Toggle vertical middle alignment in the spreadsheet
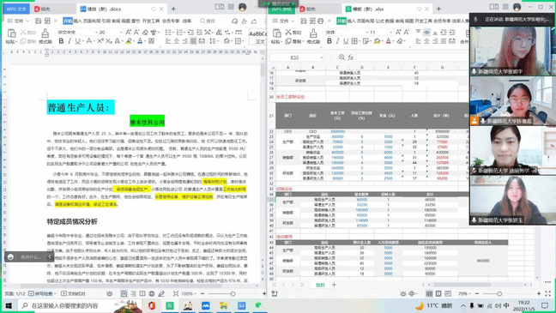Viewport: 556px width, 313px height. pos(426,33)
